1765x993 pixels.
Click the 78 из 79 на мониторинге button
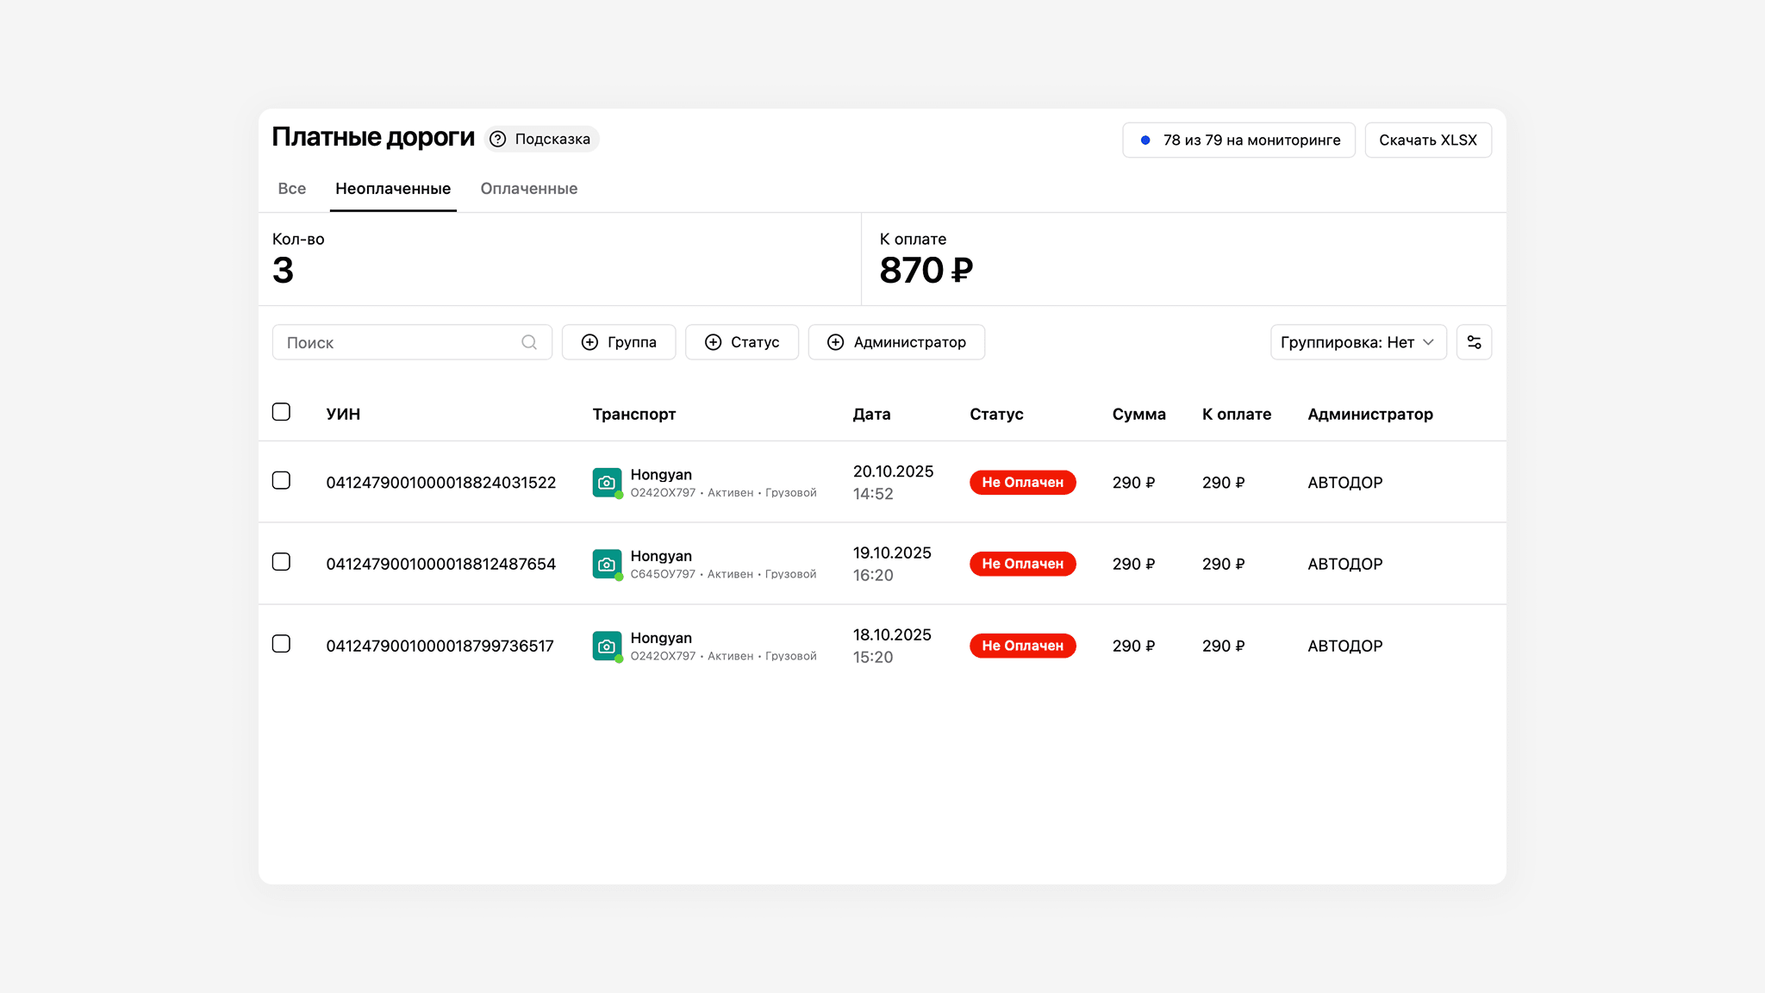1250,140
